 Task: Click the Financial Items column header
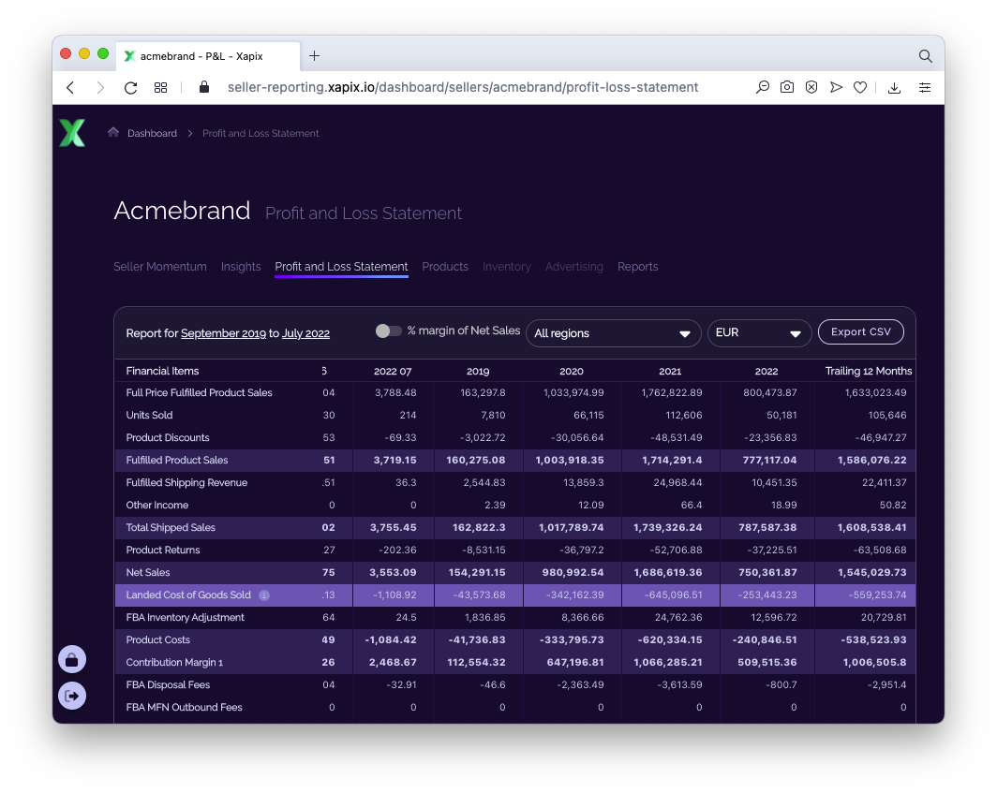[162, 371]
